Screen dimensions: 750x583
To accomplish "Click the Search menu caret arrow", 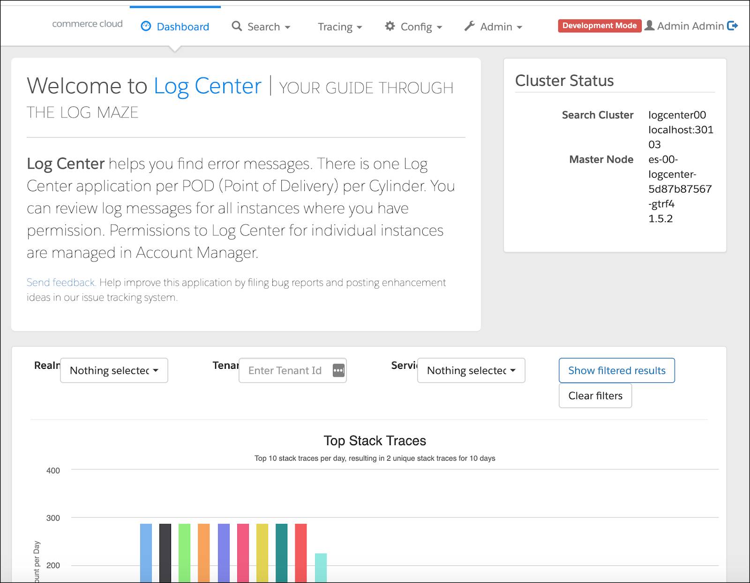I will coord(287,28).
